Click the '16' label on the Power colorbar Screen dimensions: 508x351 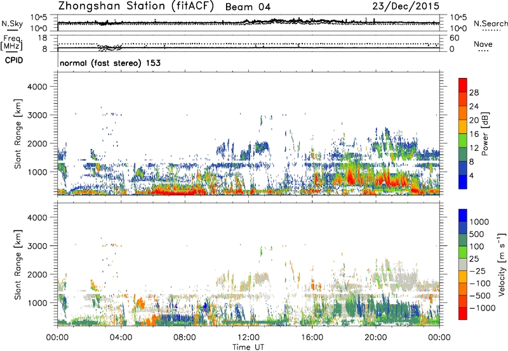click(474, 134)
